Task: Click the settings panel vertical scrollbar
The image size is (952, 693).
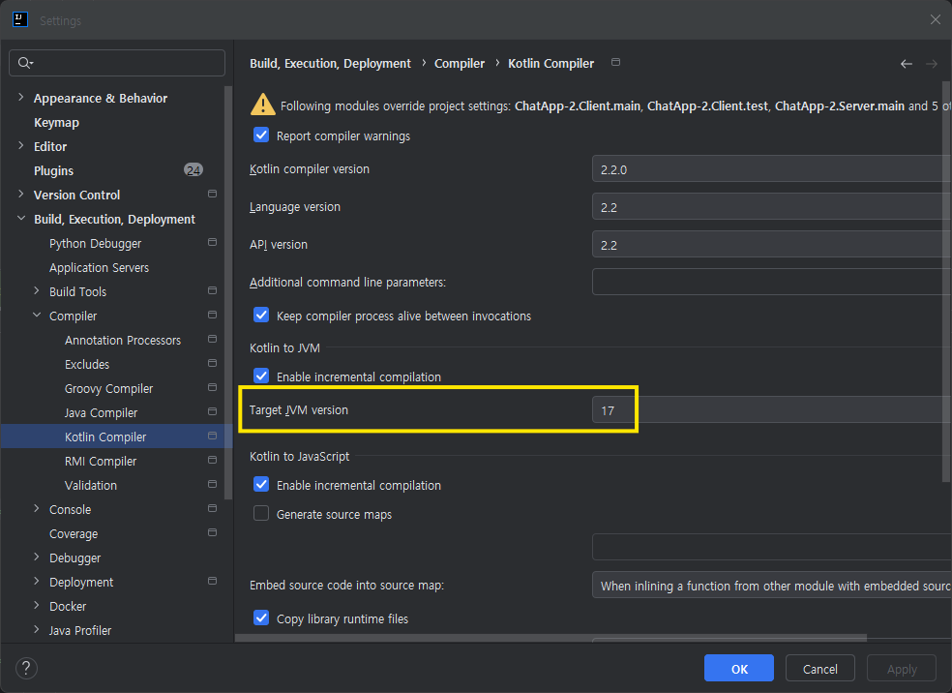Action: click(x=946, y=280)
